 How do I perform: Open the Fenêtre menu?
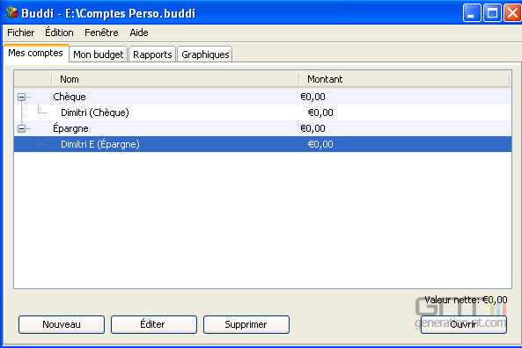click(101, 33)
